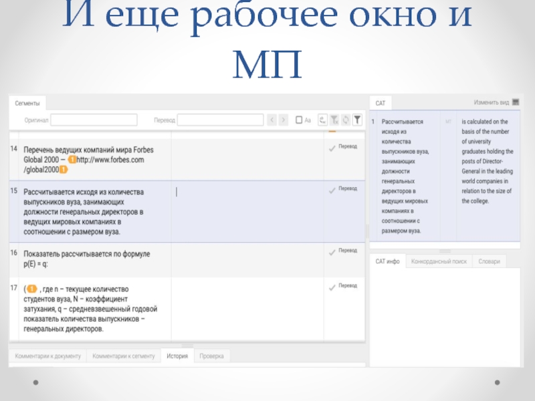Image resolution: width=535 pixels, height=401 pixels.
Task: Click the orange tag after /global2000
Action: 64,170
